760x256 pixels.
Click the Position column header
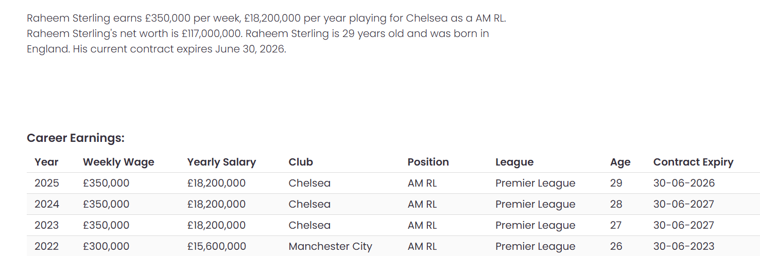pos(428,162)
